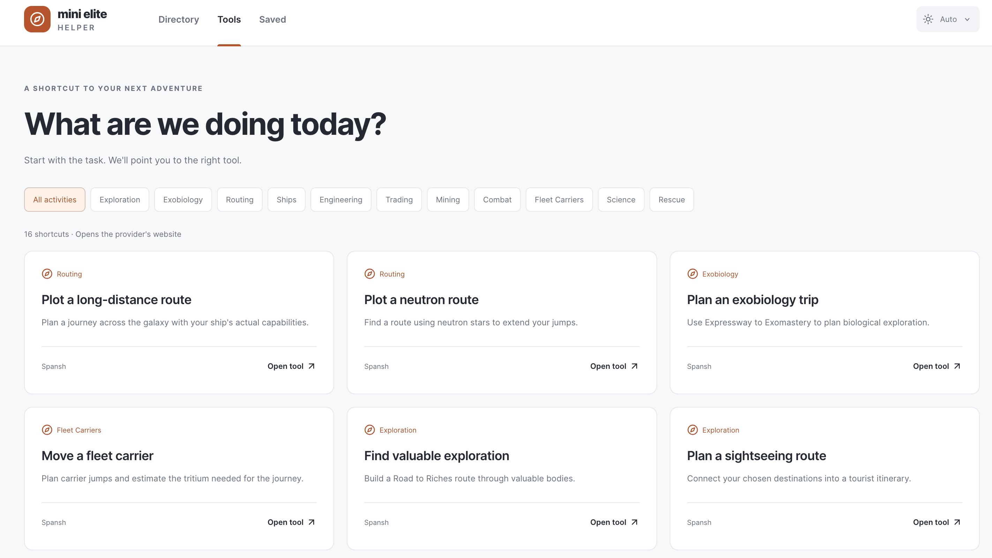Open tool for Plan a sightseeing route
992x558 pixels.
point(937,522)
